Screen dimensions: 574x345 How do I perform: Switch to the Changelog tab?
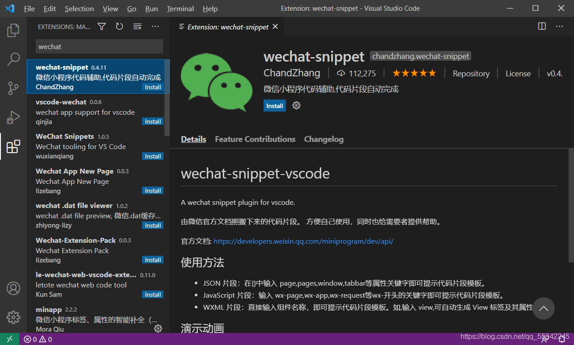[x=324, y=139]
